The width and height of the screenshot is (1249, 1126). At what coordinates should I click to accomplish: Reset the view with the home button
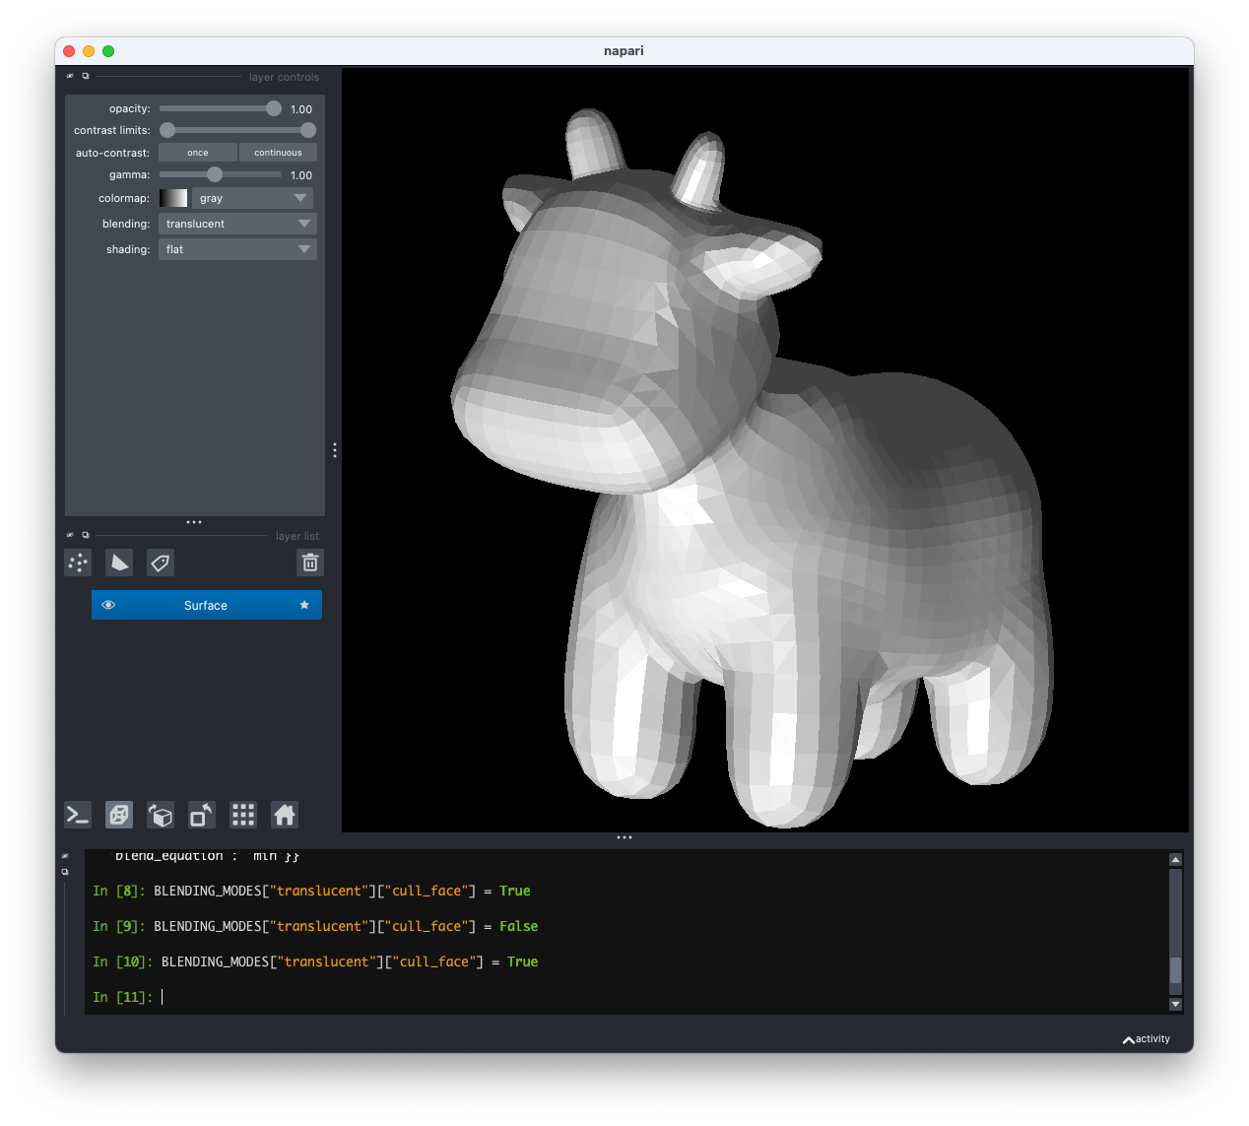[x=284, y=815]
